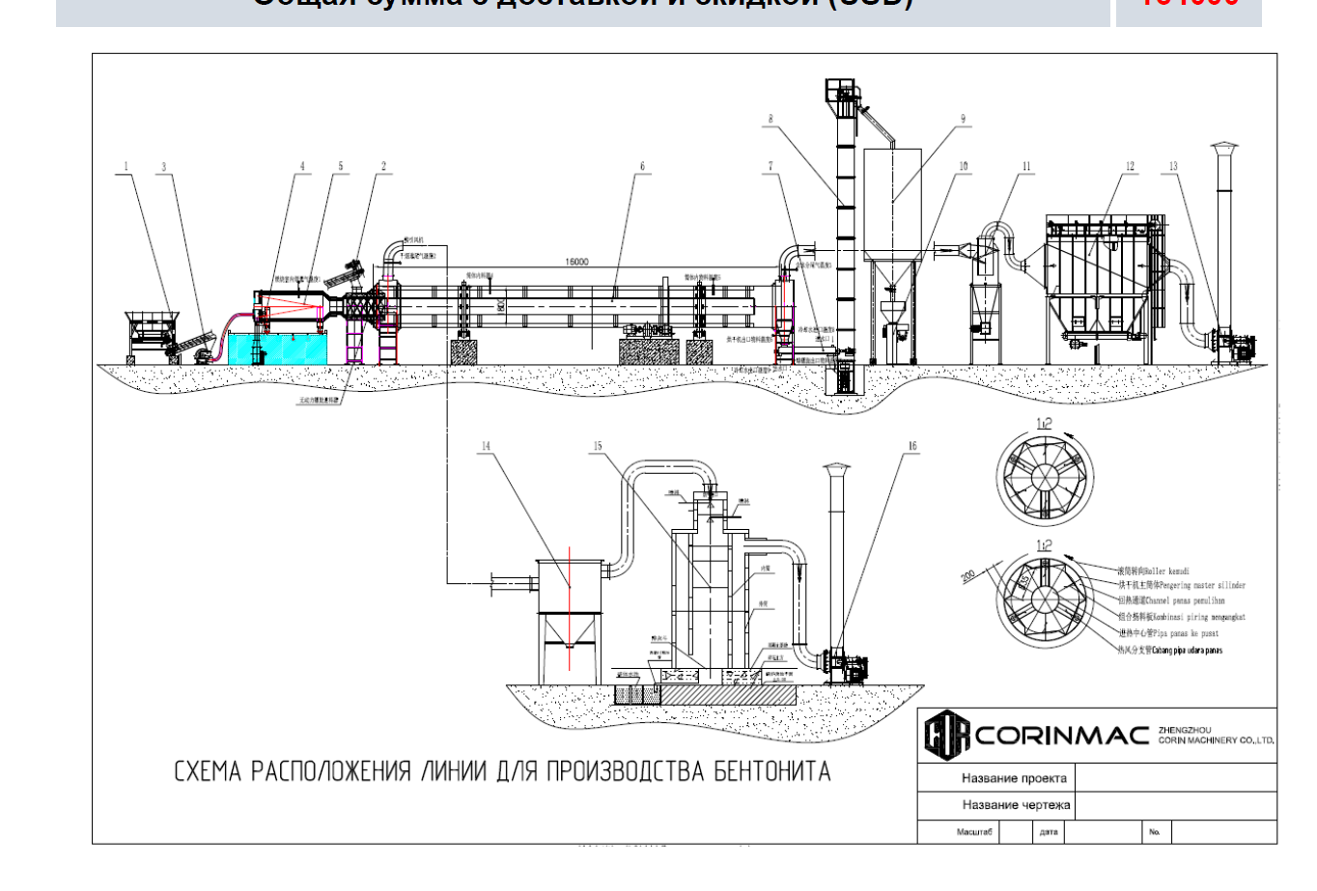Select callout number 12 above the bag filter
1317x891 pixels.
(x=1130, y=166)
